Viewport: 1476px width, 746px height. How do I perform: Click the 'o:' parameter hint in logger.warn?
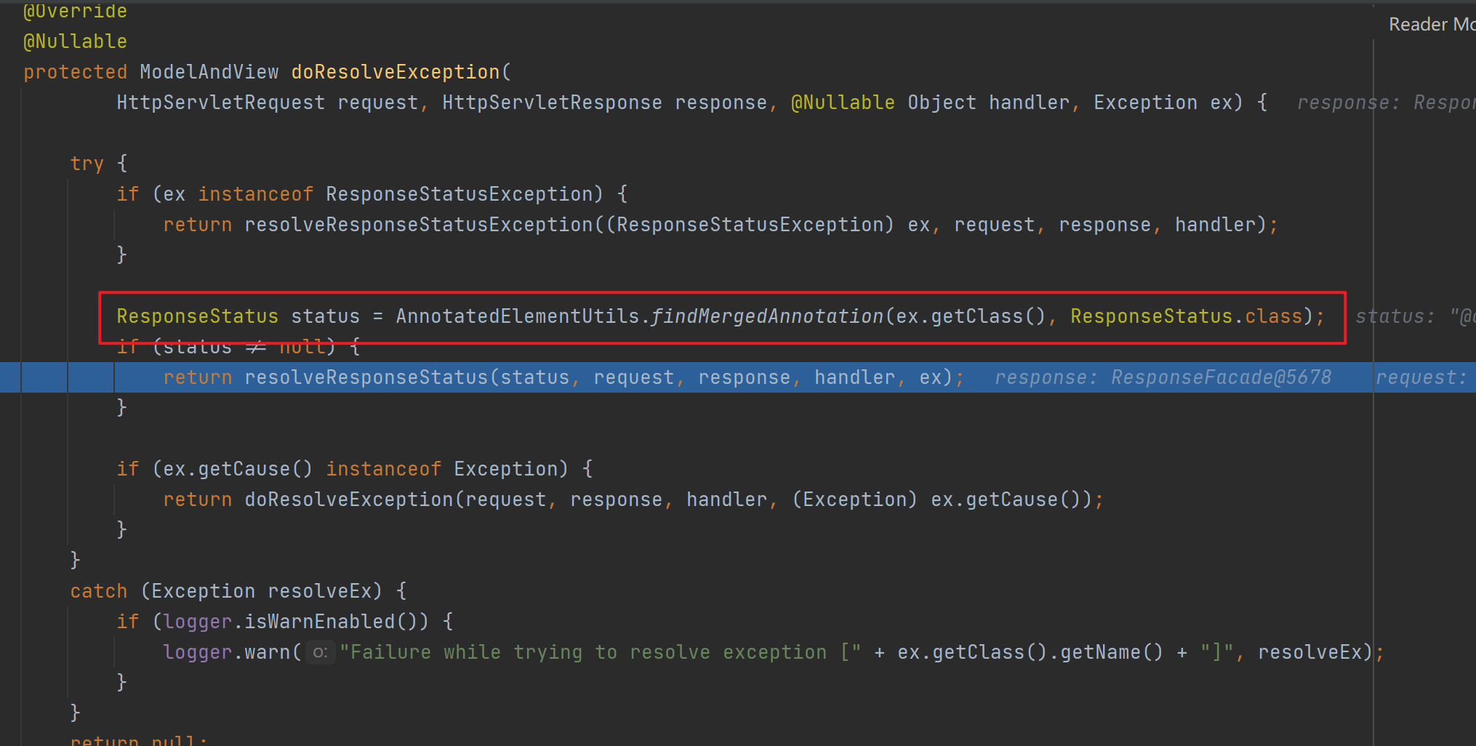[x=319, y=652]
